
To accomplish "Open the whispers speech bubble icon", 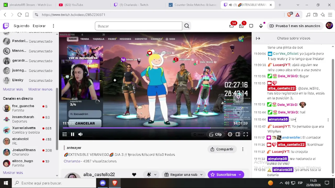I will [x=251, y=26].
